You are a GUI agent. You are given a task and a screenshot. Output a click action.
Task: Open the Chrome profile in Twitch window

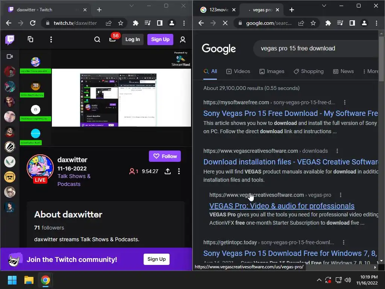pos(172,23)
